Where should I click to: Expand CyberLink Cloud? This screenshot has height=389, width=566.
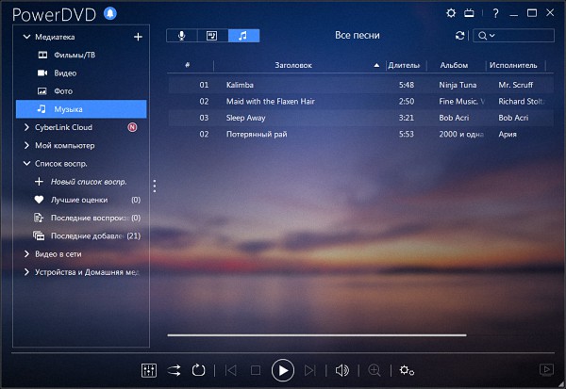[26, 127]
